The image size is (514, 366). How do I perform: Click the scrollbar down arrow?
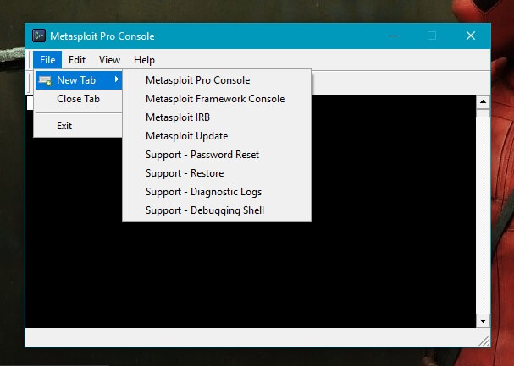483,321
